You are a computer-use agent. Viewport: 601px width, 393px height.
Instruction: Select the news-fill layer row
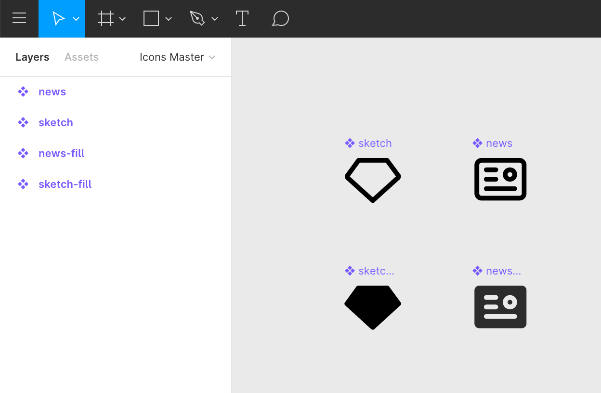[116, 153]
